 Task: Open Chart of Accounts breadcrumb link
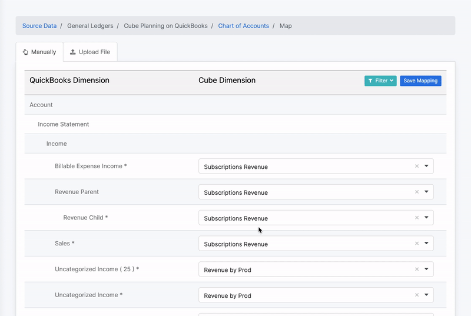pos(243,26)
